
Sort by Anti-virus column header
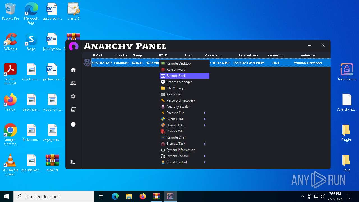click(308, 55)
